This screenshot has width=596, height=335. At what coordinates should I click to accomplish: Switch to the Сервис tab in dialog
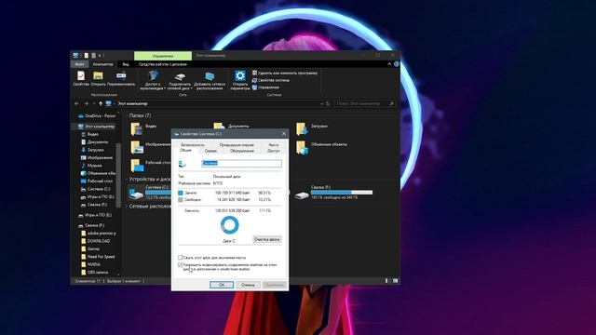tap(210, 151)
